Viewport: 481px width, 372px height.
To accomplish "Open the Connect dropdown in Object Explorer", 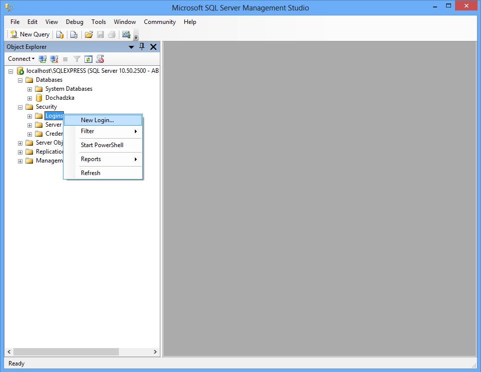I will (21, 59).
